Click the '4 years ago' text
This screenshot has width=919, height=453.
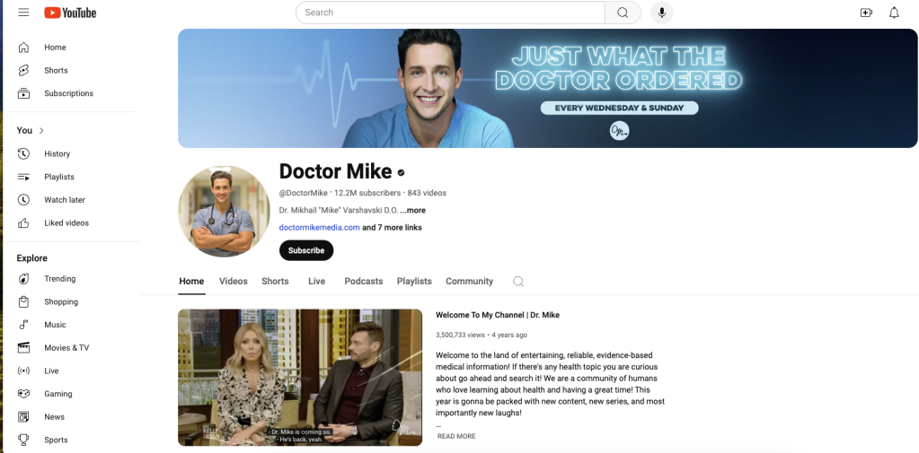click(509, 335)
